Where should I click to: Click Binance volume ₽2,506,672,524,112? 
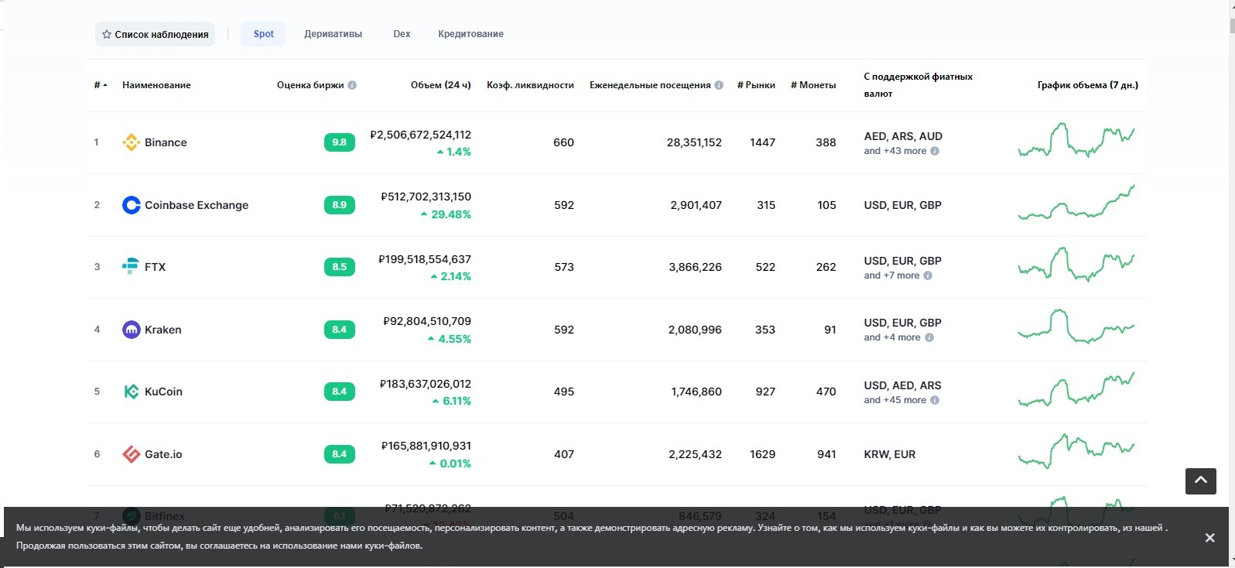[421, 135]
